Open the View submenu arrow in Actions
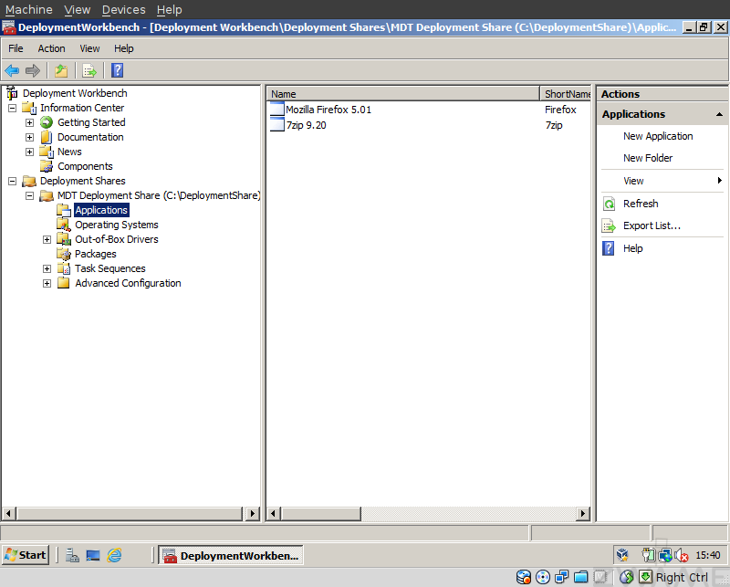This screenshot has height=587, width=730. tap(719, 180)
